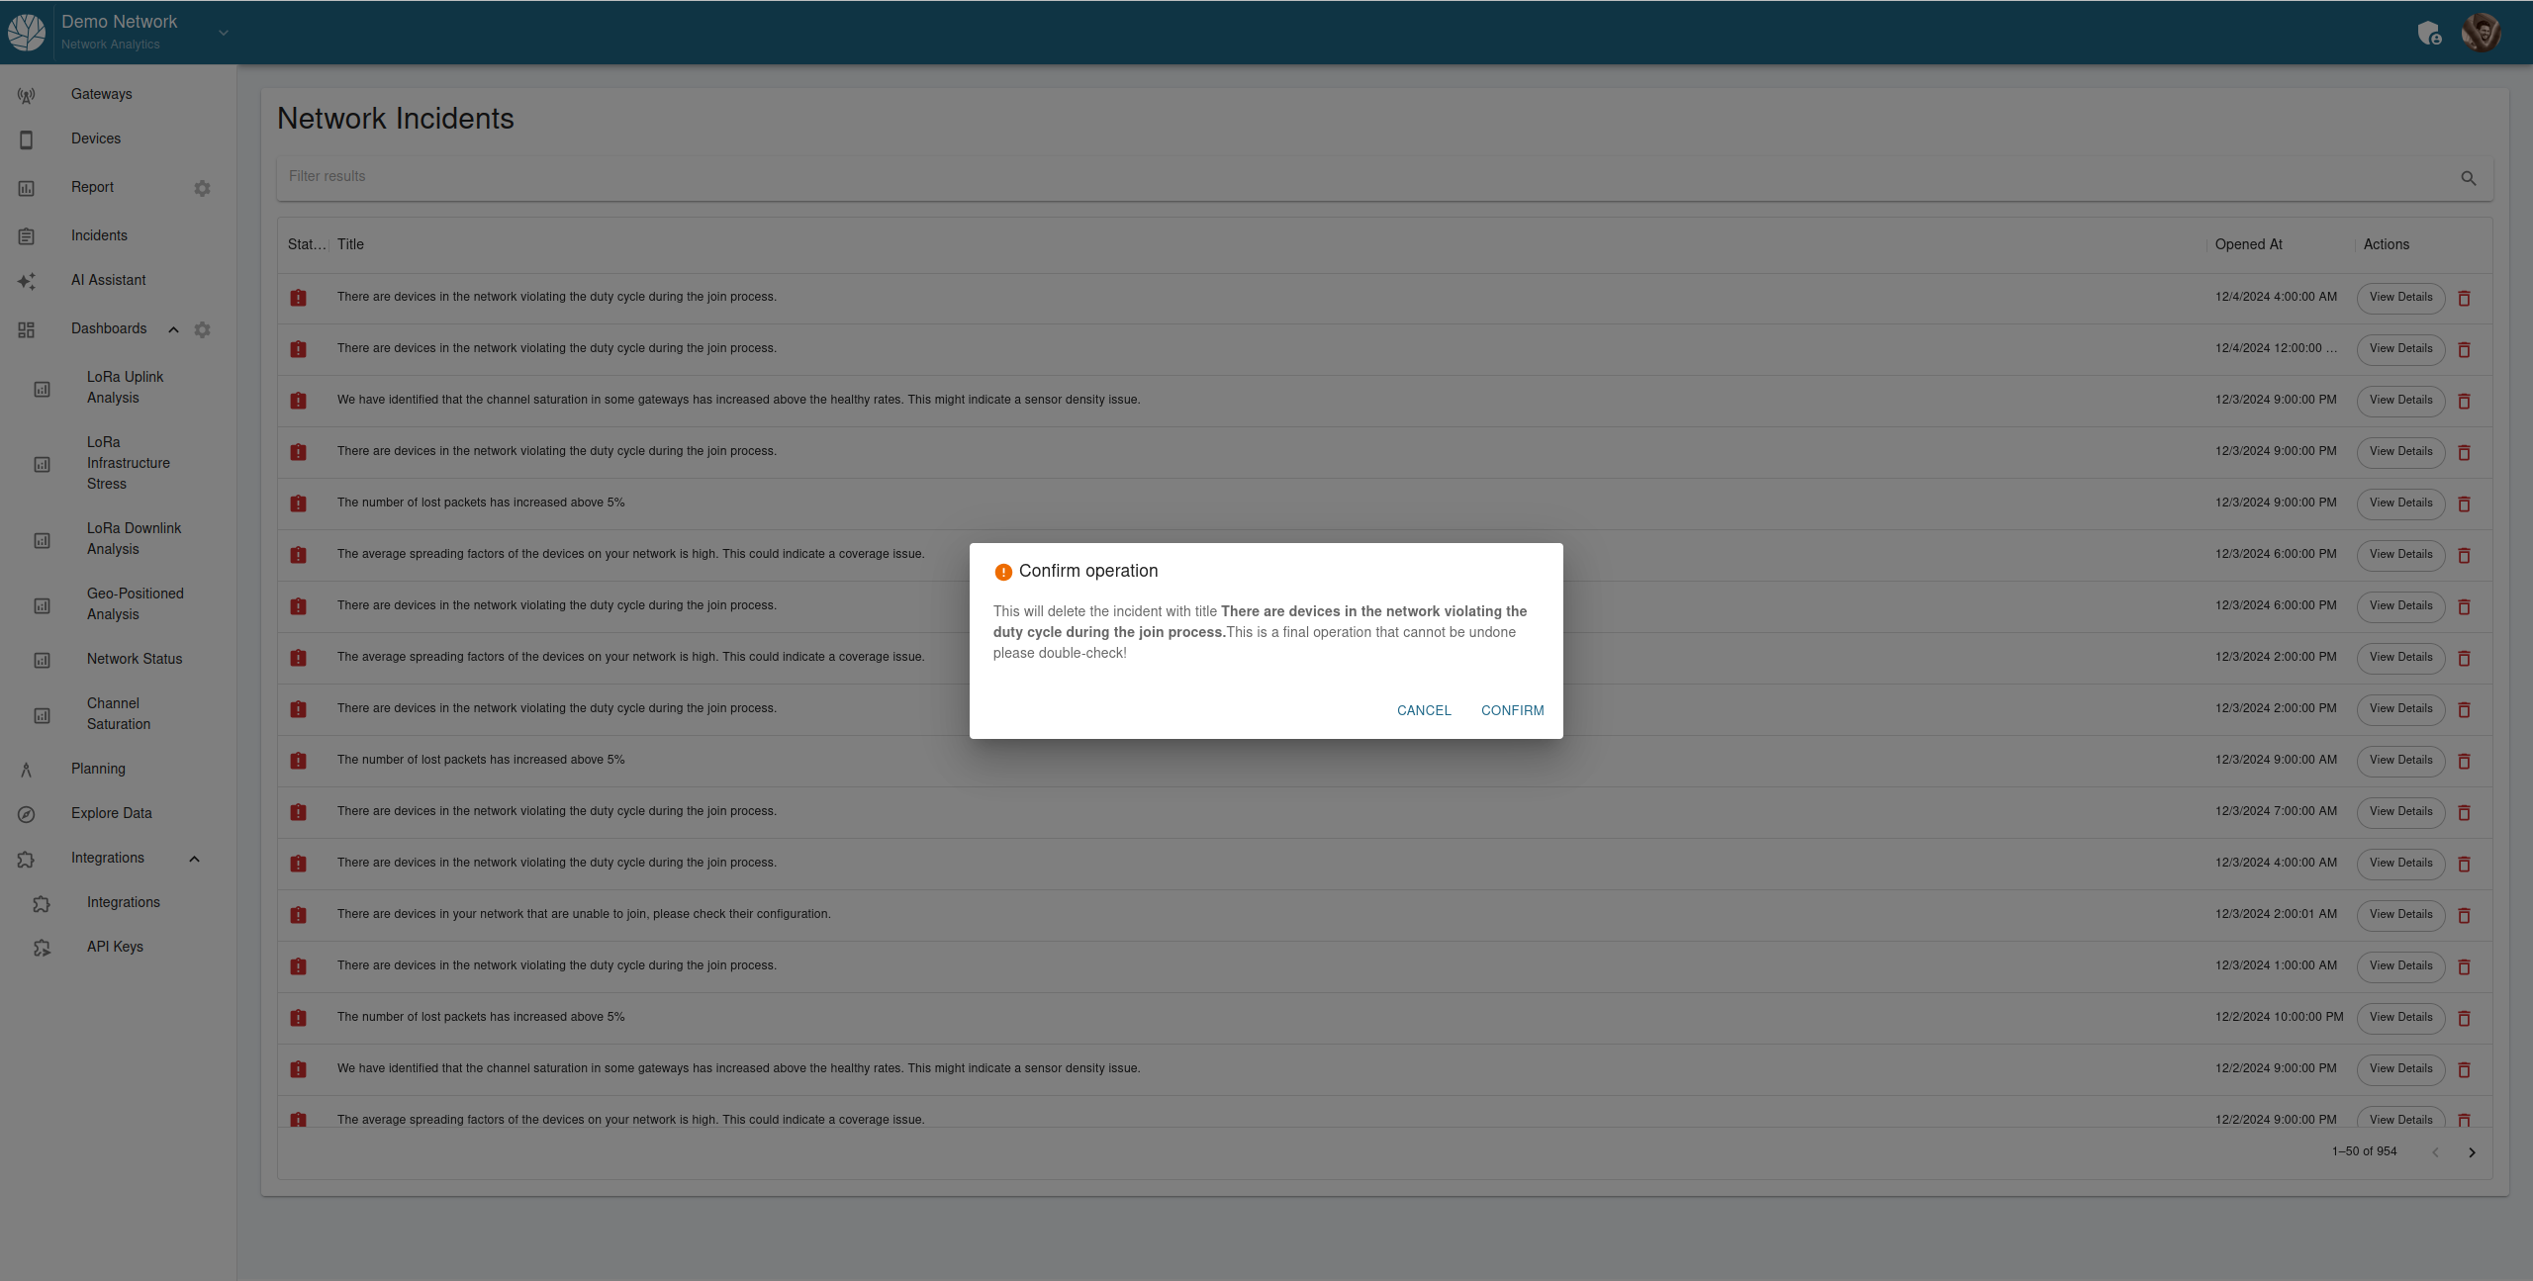Select Network Status dashboard in sidebar
Viewport: 2533px width, 1281px height.
[135, 659]
